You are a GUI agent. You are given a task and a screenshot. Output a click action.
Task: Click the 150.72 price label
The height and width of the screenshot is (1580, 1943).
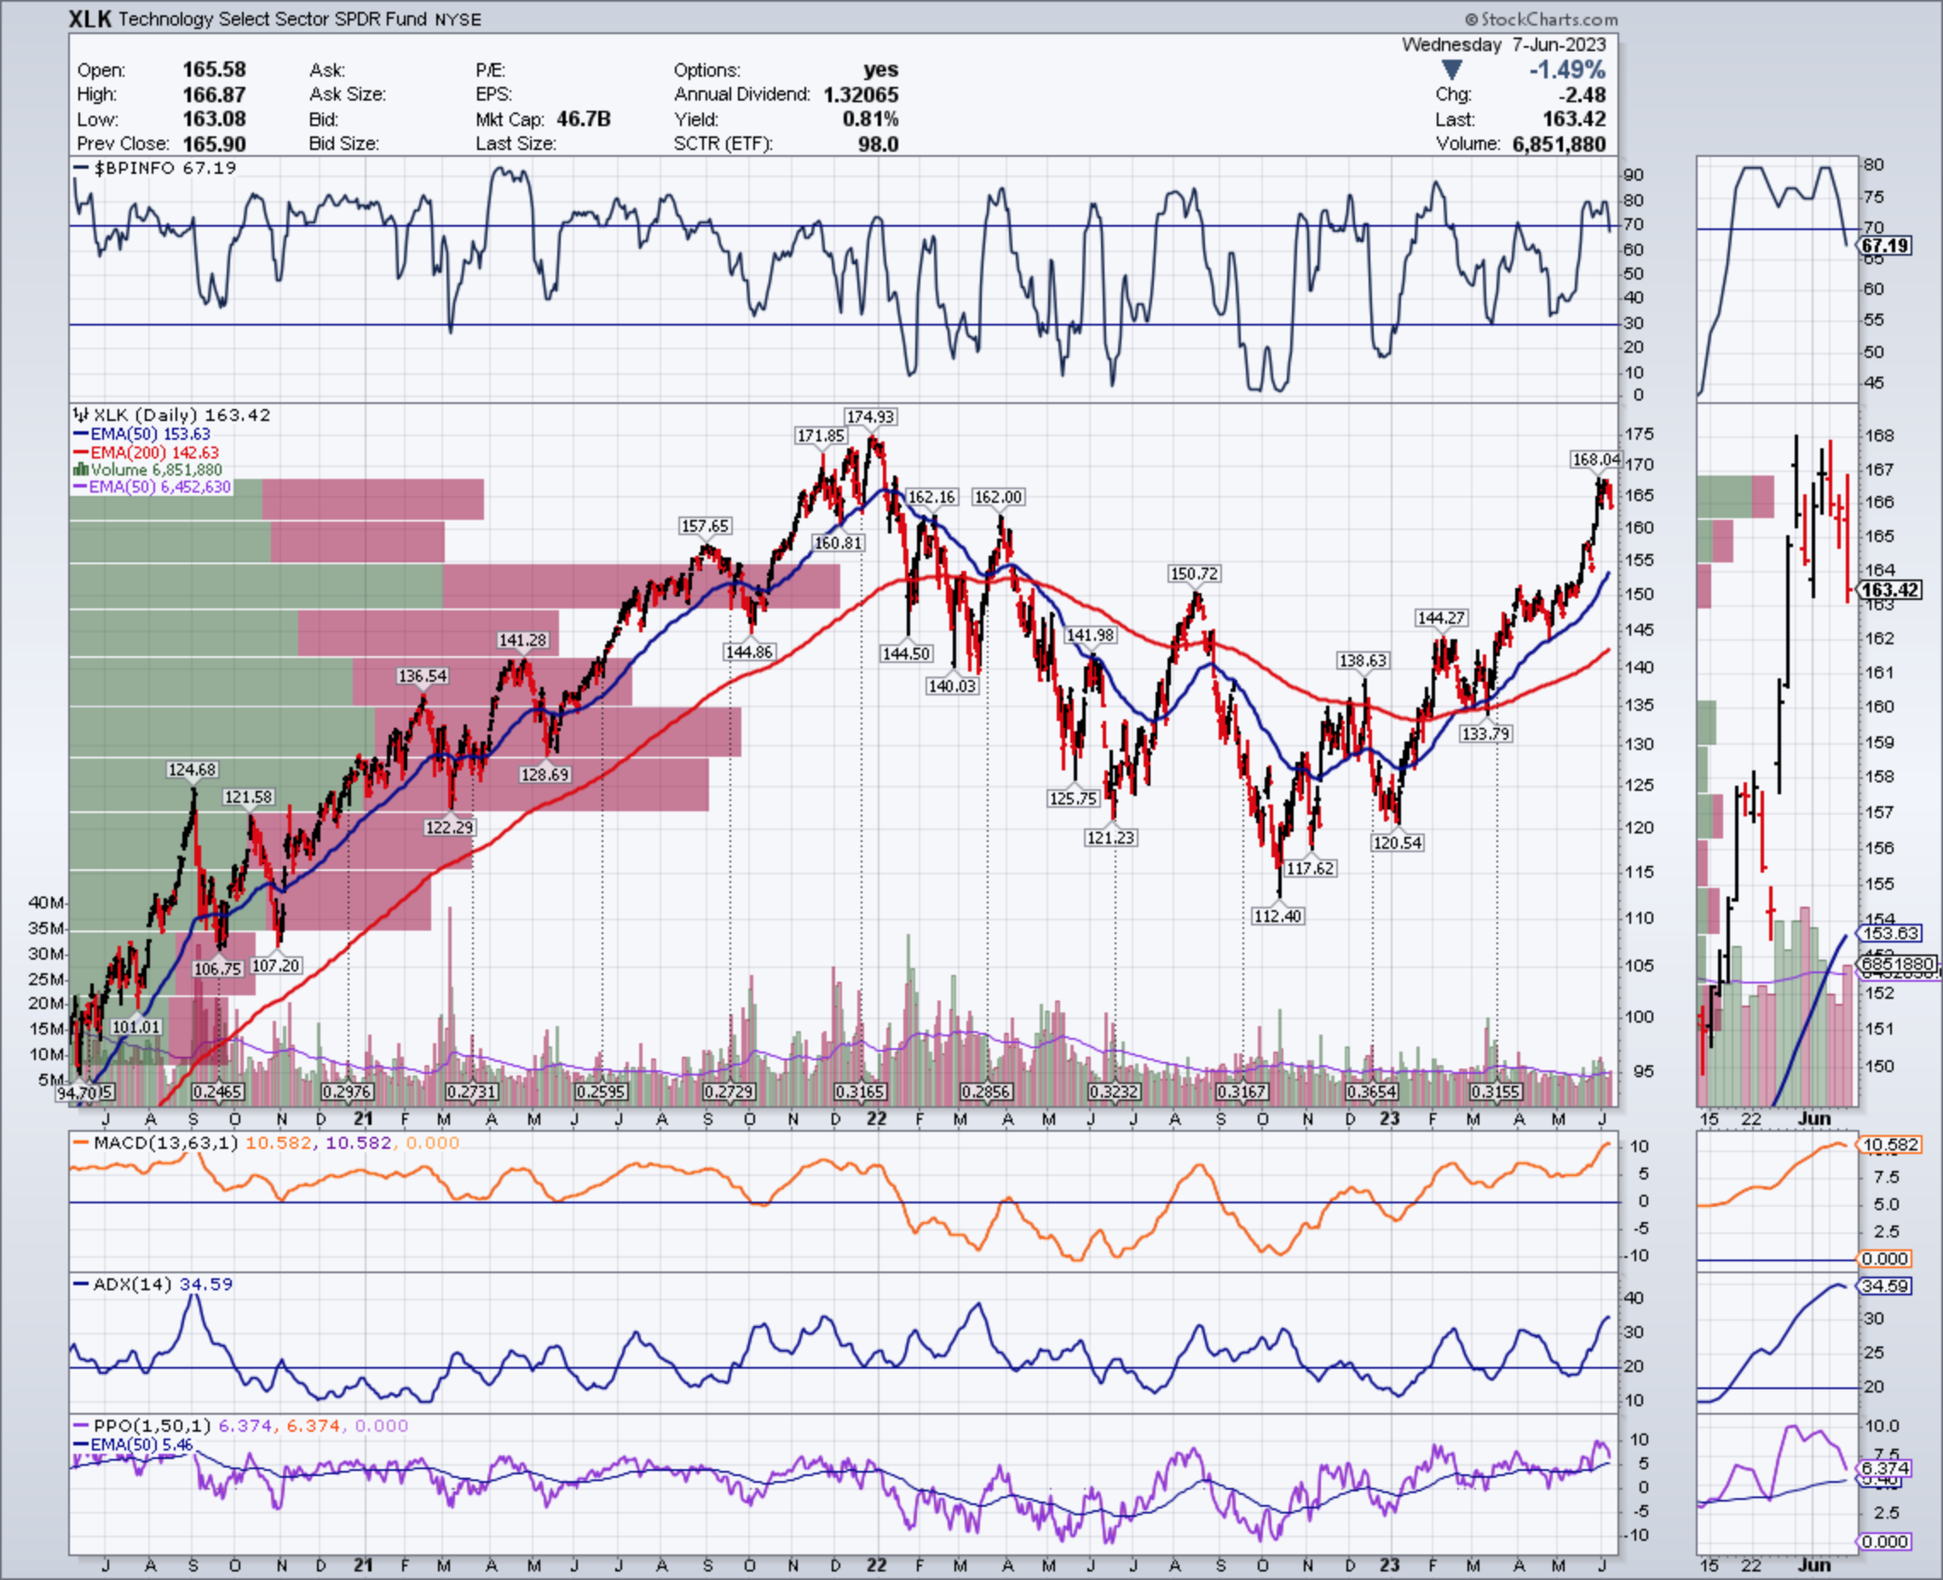tap(1194, 574)
